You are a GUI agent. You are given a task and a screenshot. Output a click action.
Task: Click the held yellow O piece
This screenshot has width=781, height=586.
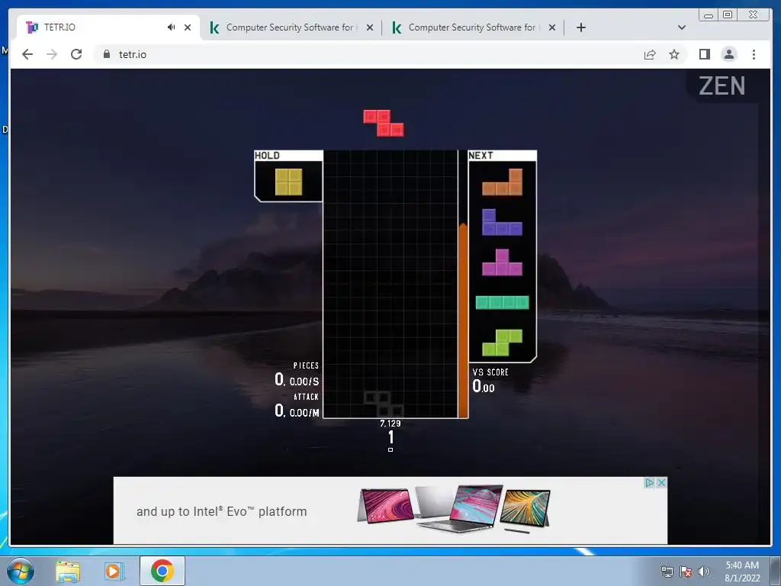(288, 182)
